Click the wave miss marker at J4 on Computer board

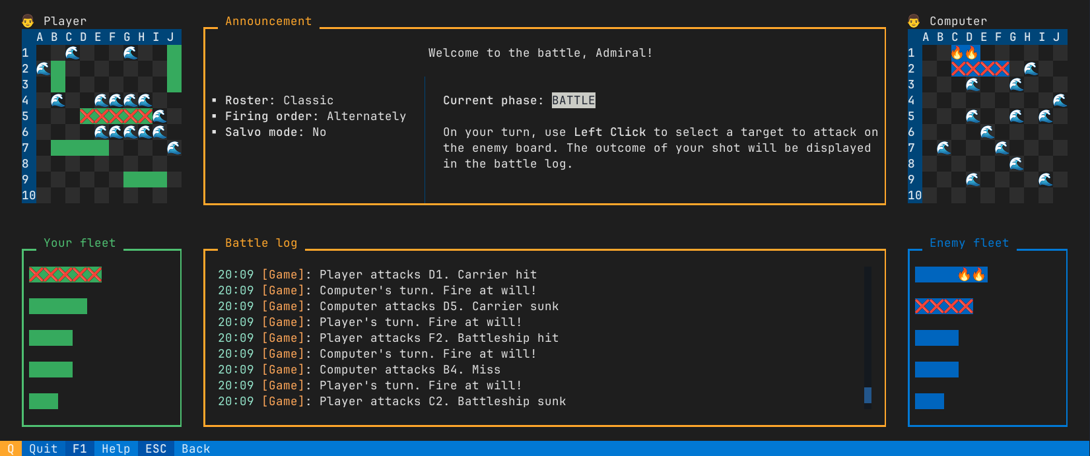pos(1059,100)
